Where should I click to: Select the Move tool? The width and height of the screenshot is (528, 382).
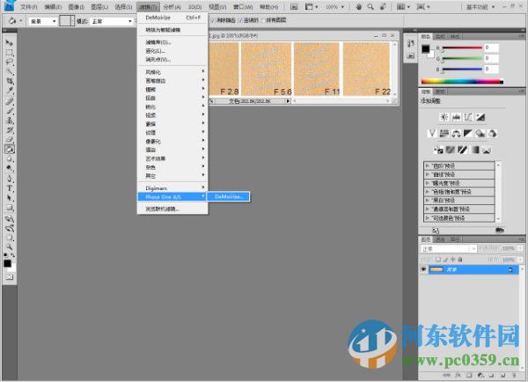[x=9, y=43]
